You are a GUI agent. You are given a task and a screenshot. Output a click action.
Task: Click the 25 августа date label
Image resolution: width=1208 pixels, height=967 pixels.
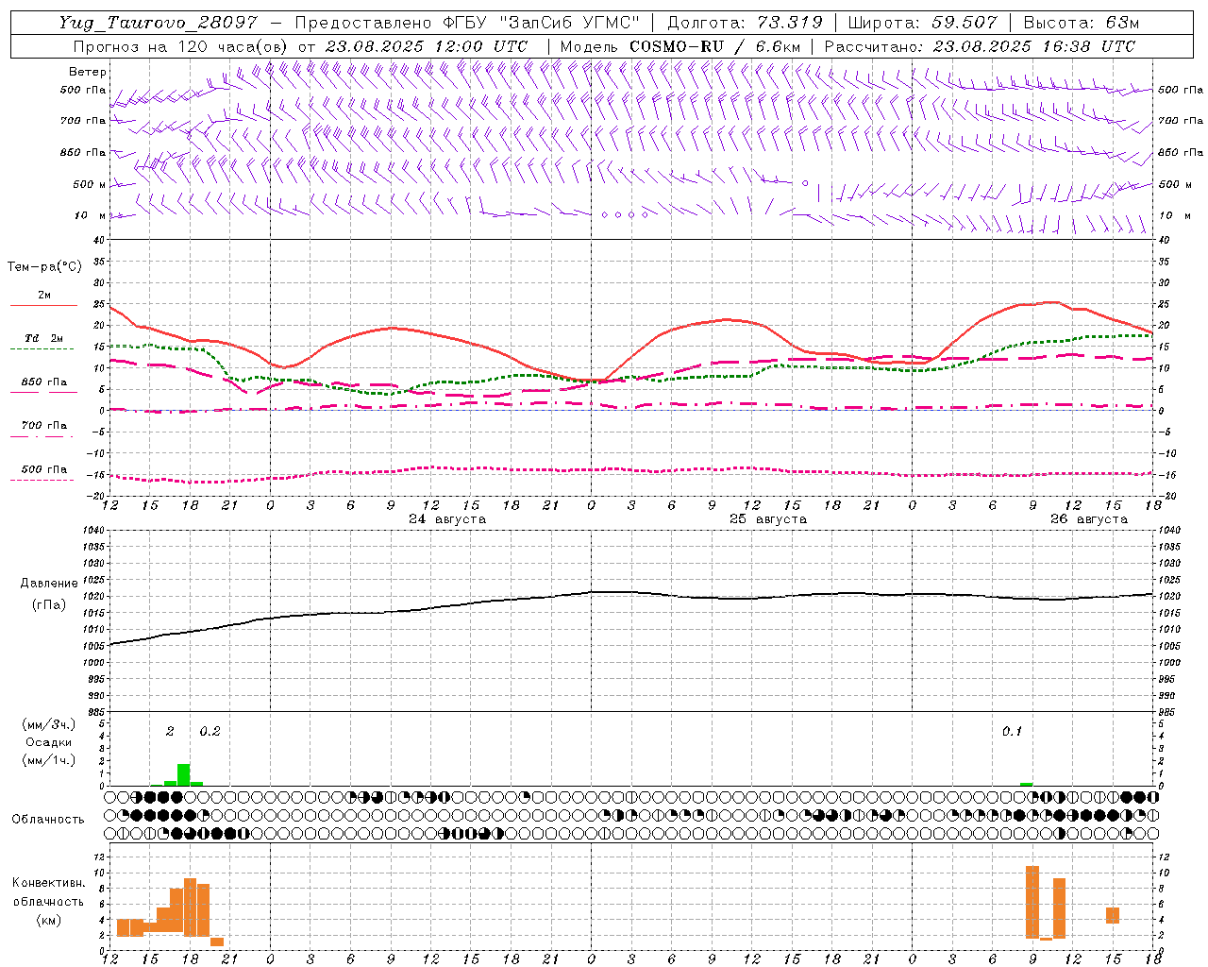coord(768,519)
